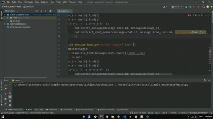Jump to previous highlighted error arrow
213x119 pixels.
[x=206, y=15]
